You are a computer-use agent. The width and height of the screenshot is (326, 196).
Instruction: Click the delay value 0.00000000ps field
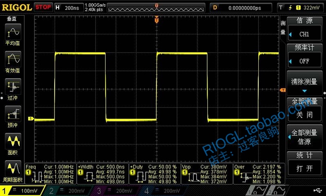tap(241, 8)
